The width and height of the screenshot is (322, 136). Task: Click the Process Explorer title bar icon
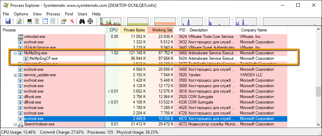pos(5,5)
